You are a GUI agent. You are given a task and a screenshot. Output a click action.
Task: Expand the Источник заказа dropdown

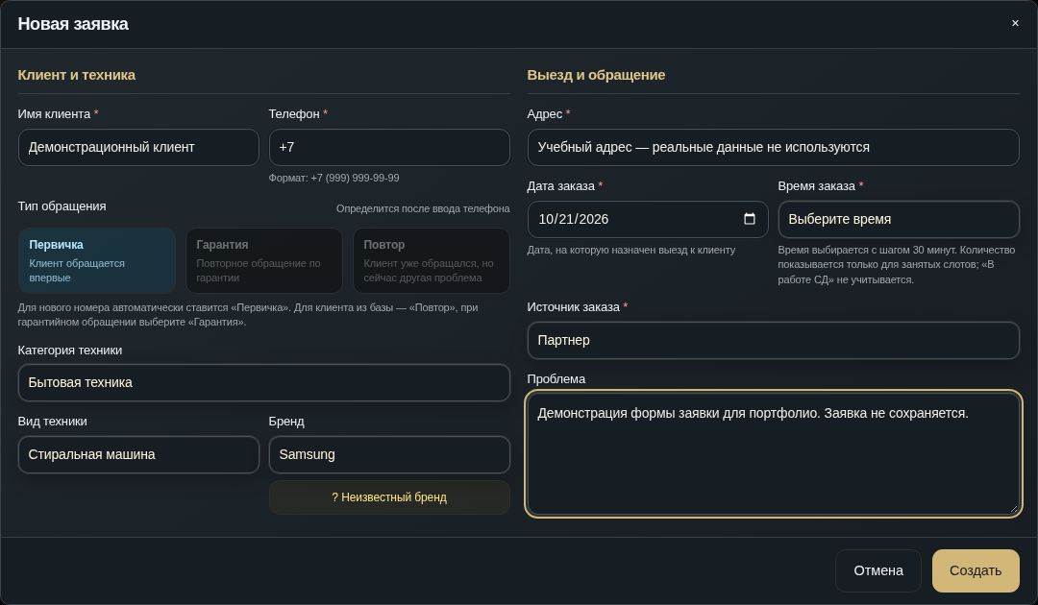coord(773,341)
